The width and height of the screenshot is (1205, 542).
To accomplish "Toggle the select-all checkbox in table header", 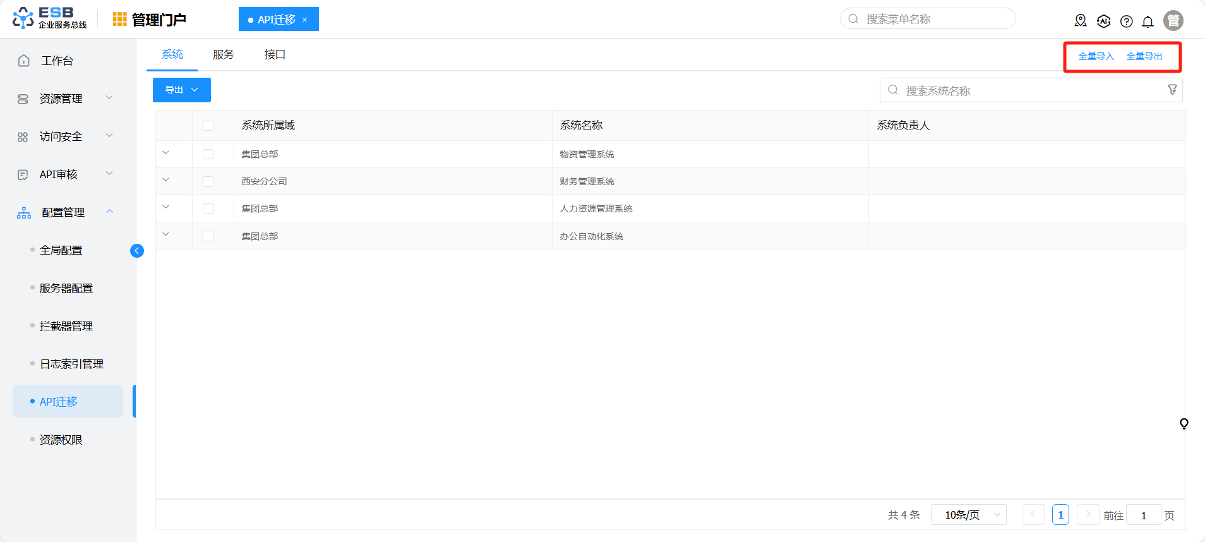I will pos(208,126).
